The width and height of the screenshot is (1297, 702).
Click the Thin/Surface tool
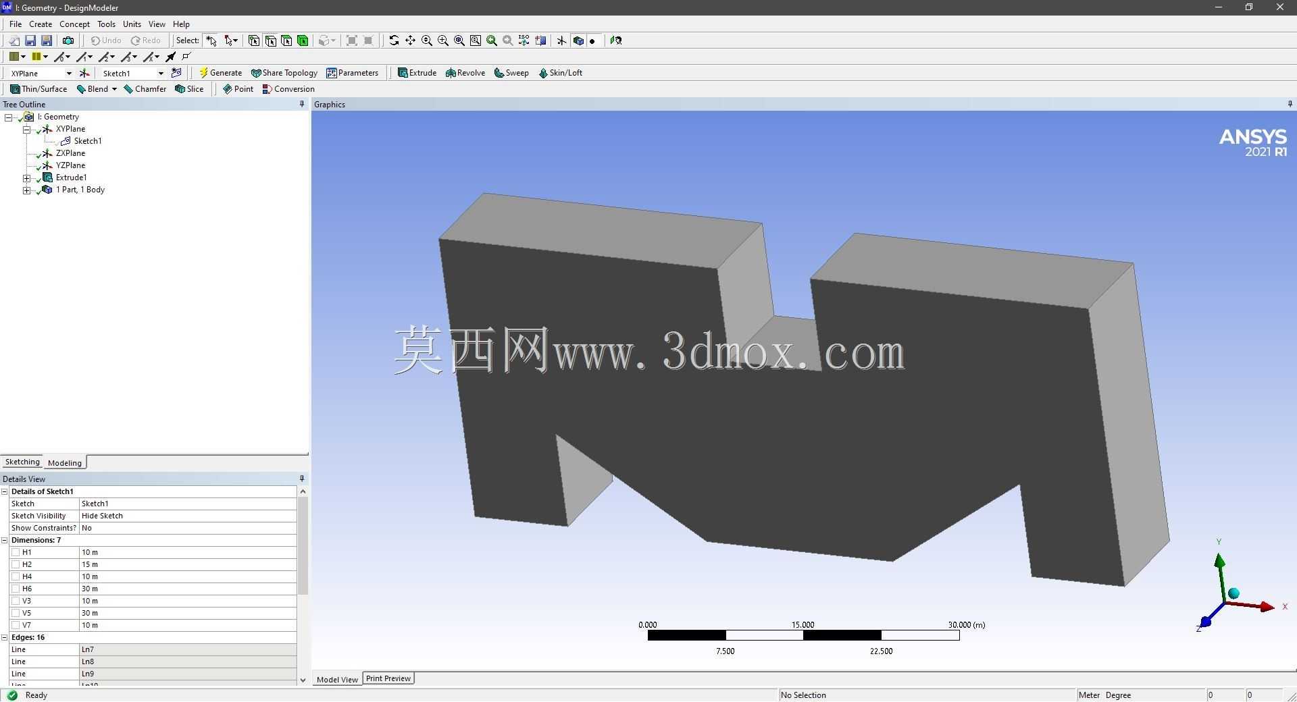click(39, 89)
